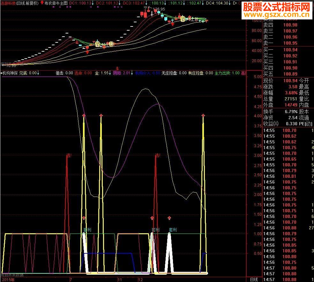Image resolution: width=314 pixels, height=282 pixels.
Task: Click the (日线,前复权) period label
Action: [27, 3]
